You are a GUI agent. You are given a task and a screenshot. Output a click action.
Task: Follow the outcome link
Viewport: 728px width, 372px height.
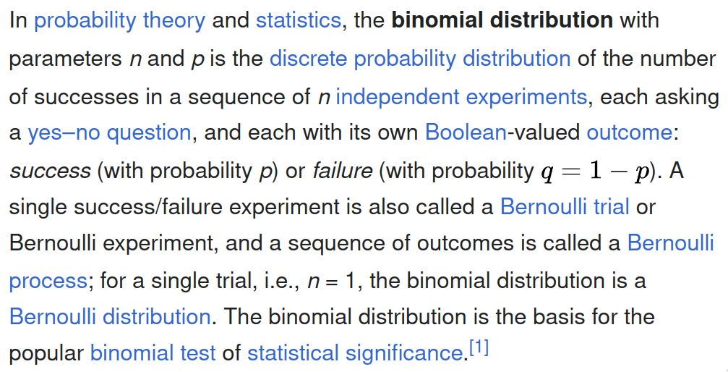pos(629,132)
